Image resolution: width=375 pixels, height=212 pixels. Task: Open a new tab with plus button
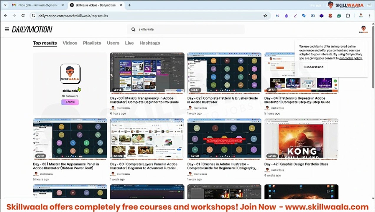click(129, 5)
